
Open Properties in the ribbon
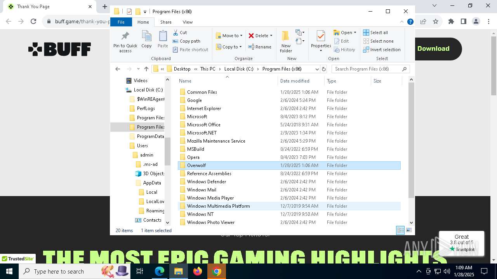(x=321, y=42)
